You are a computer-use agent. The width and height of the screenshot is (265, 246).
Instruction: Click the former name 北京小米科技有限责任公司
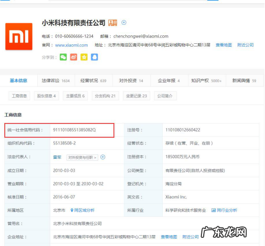point(77,224)
